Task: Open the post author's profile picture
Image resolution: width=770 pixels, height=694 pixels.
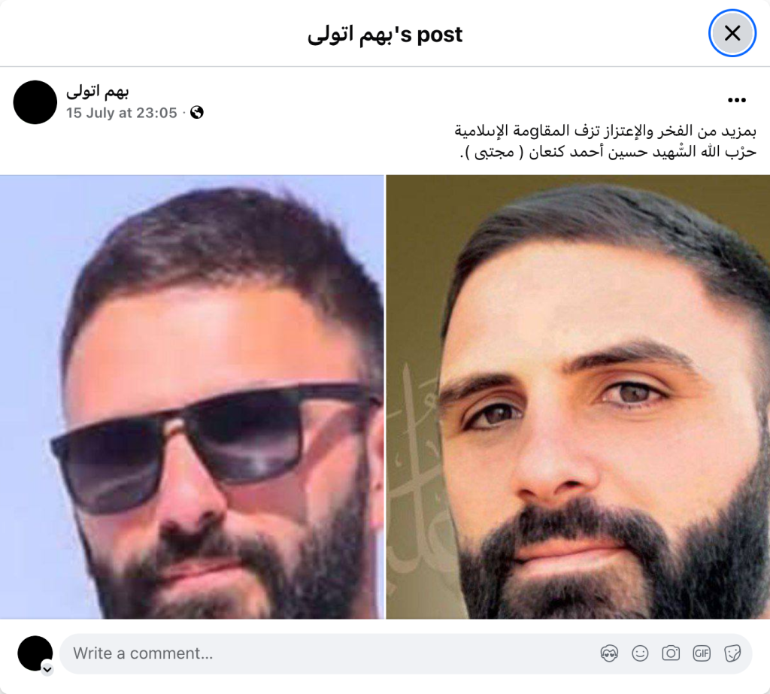Action: pos(35,102)
